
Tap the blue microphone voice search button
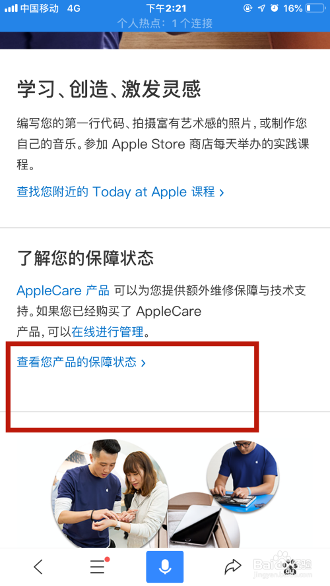pyautogui.click(x=164, y=567)
